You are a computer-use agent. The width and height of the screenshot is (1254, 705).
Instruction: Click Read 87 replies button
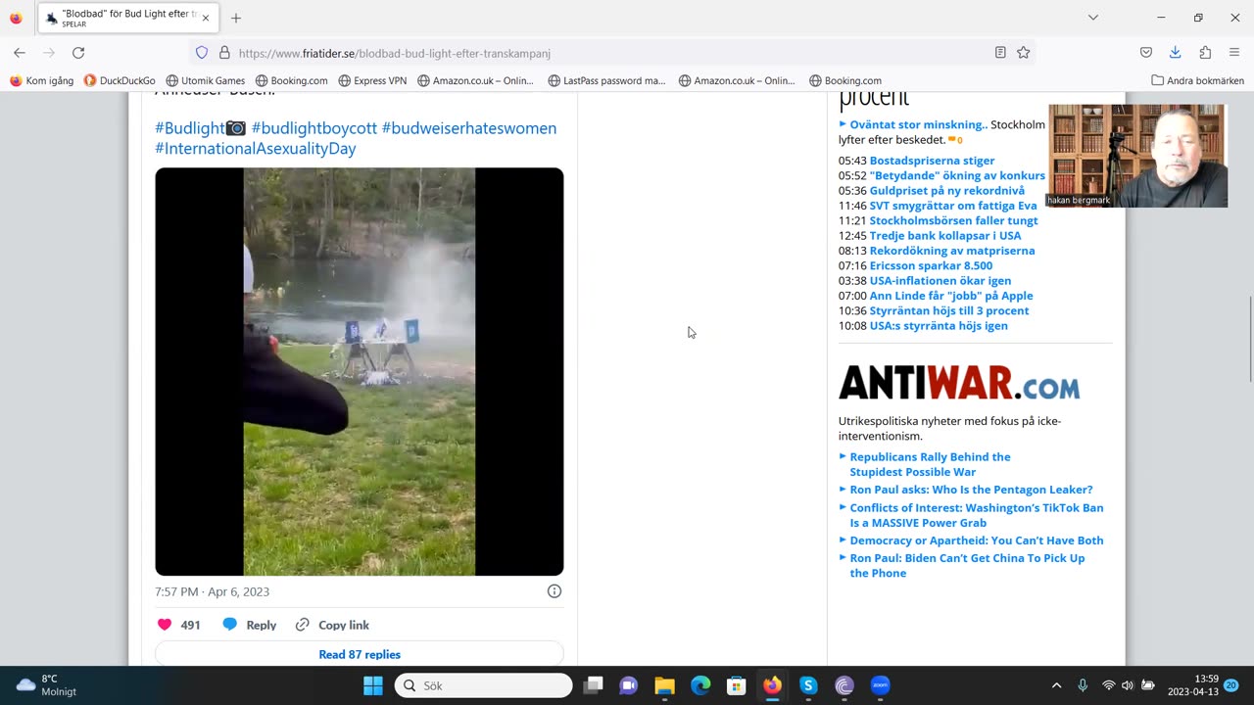[360, 654]
